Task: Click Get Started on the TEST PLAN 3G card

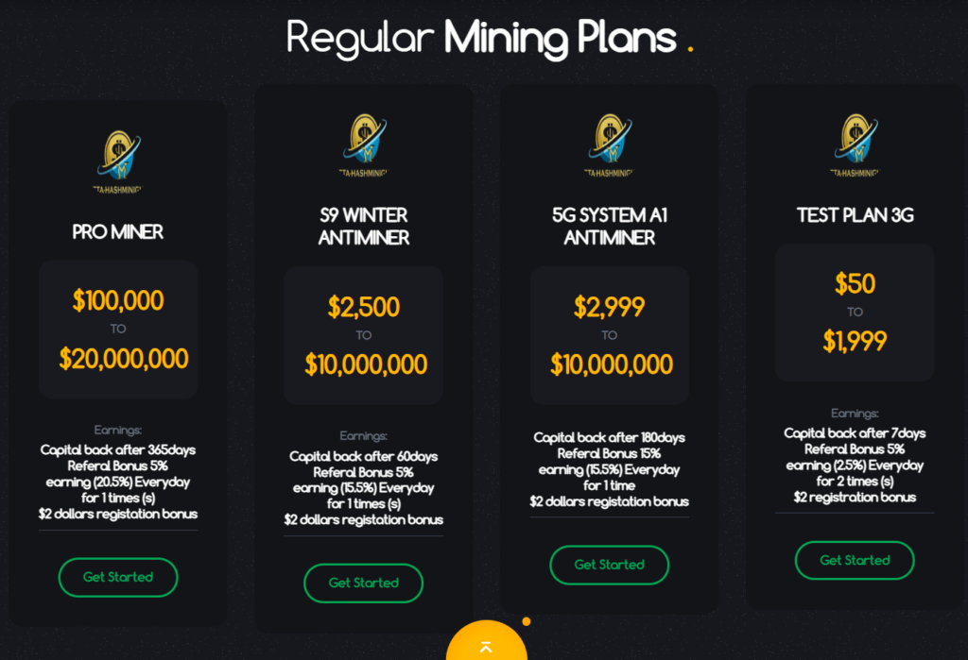Action: [x=855, y=560]
